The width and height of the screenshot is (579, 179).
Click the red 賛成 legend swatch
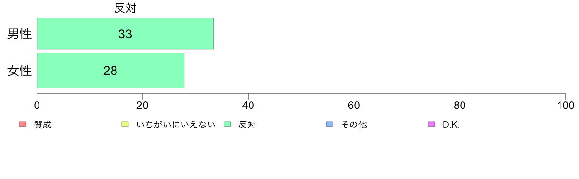22,125
